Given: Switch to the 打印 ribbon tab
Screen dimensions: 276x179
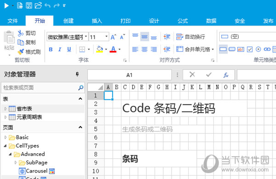Looking at the screenshot, I should click(126, 21).
